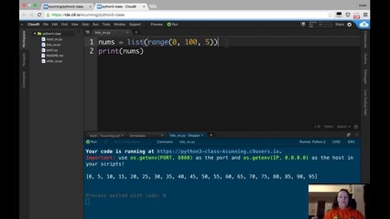Click the Cloud9 logo menu
Viewport: 390px width, 219px height.
tap(34, 24)
